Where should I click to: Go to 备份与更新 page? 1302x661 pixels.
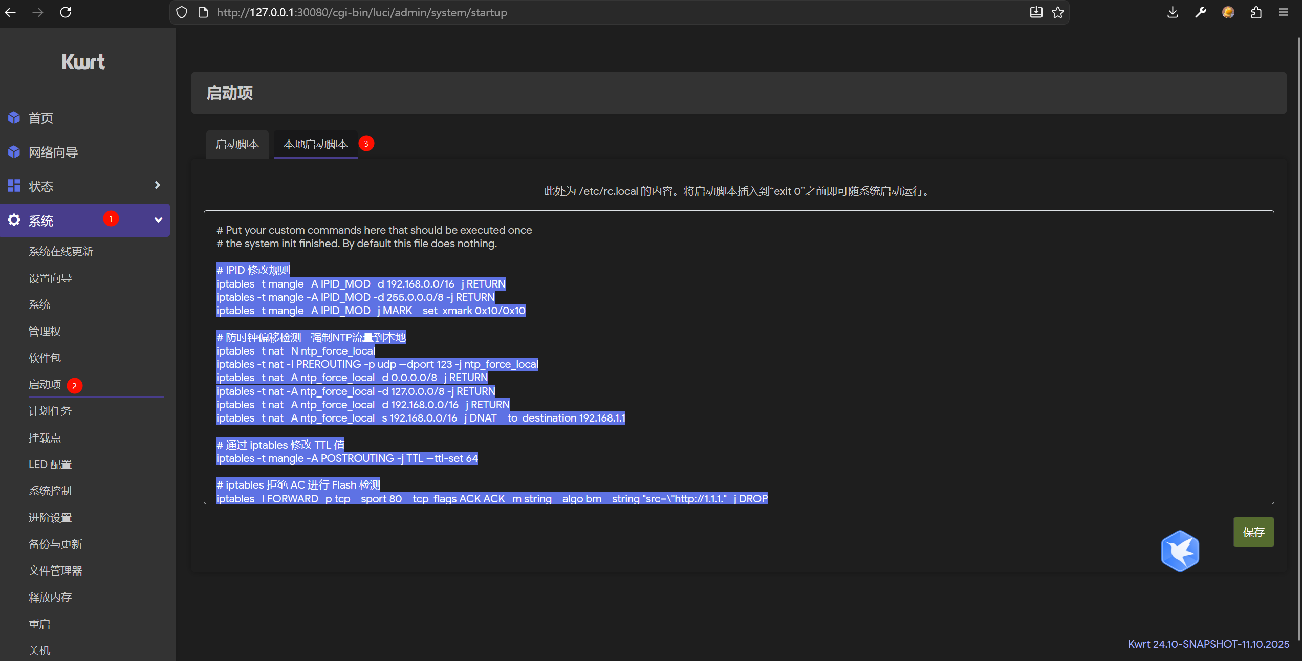(55, 544)
